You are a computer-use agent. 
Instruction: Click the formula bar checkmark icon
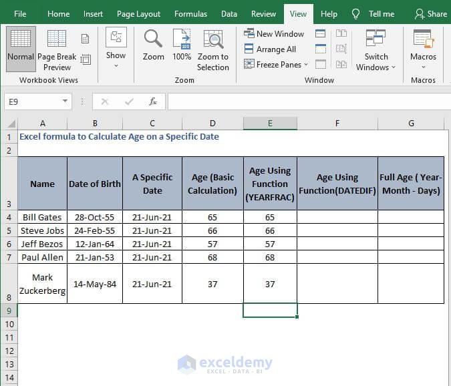129,102
